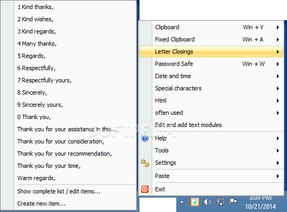Select 'Thank you for your consideration,'
The height and width of the screenshot is (212, 287).
(x=69, y=141)
